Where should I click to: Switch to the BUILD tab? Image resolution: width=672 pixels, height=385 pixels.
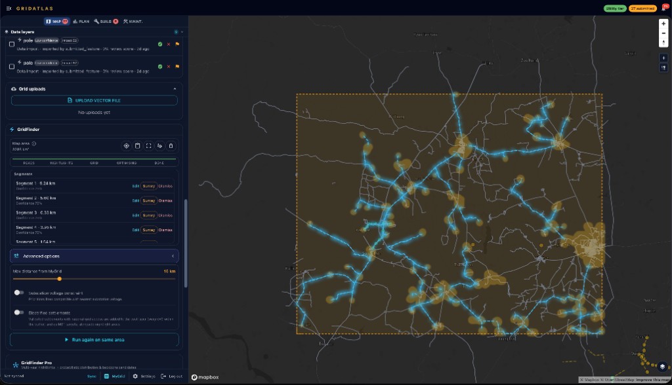(106, 22)
